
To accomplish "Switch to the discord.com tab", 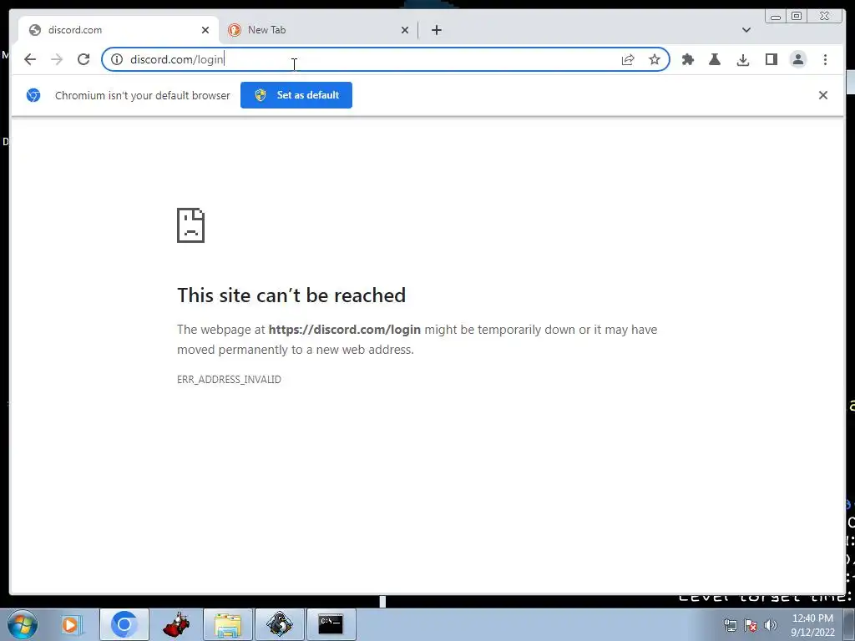I will coord(119,30).
